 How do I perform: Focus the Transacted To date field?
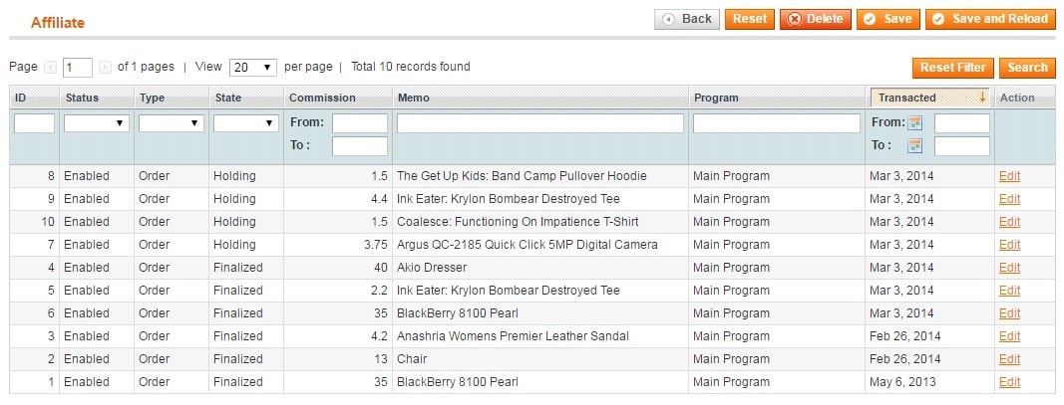(x=961, y=146)
